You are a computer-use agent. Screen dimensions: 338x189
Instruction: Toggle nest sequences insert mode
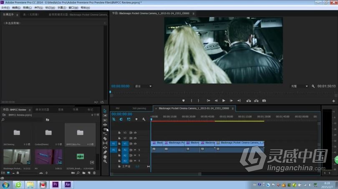tap(114, 119)
